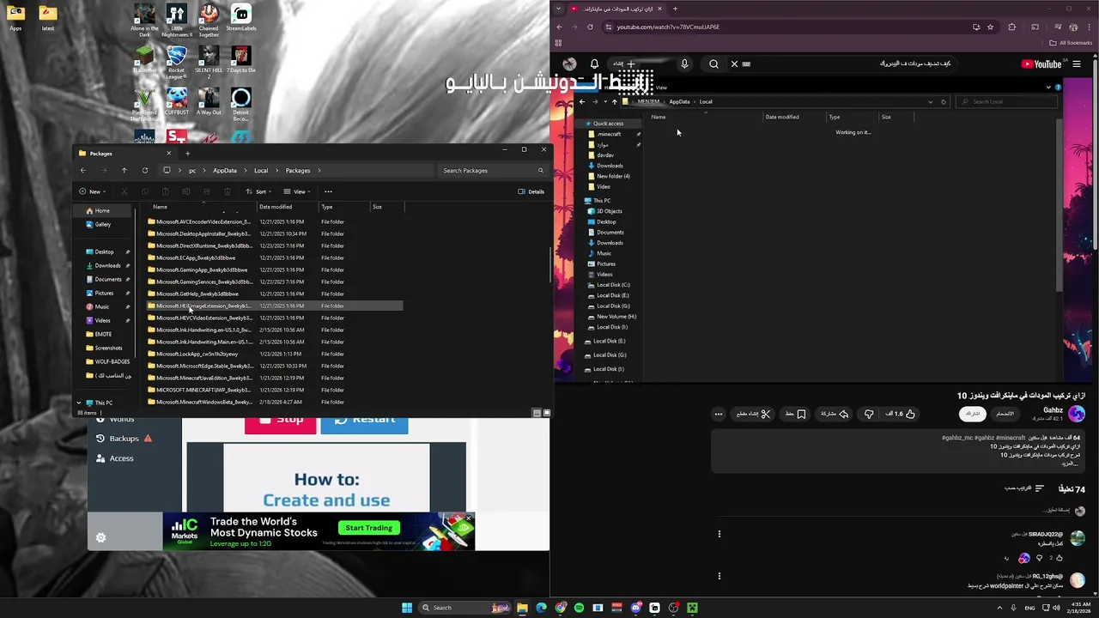Select the Microsoft.MinecraftWindowsBeta folder row
This screenshot has width=1099, height=618.
pos(275,402)
